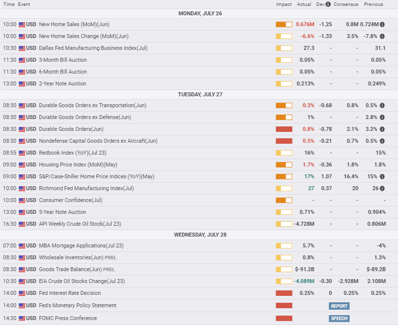Click yellow impact bar for 2-Year Note Auction
The image size is (398, 325).
[284, 84]
